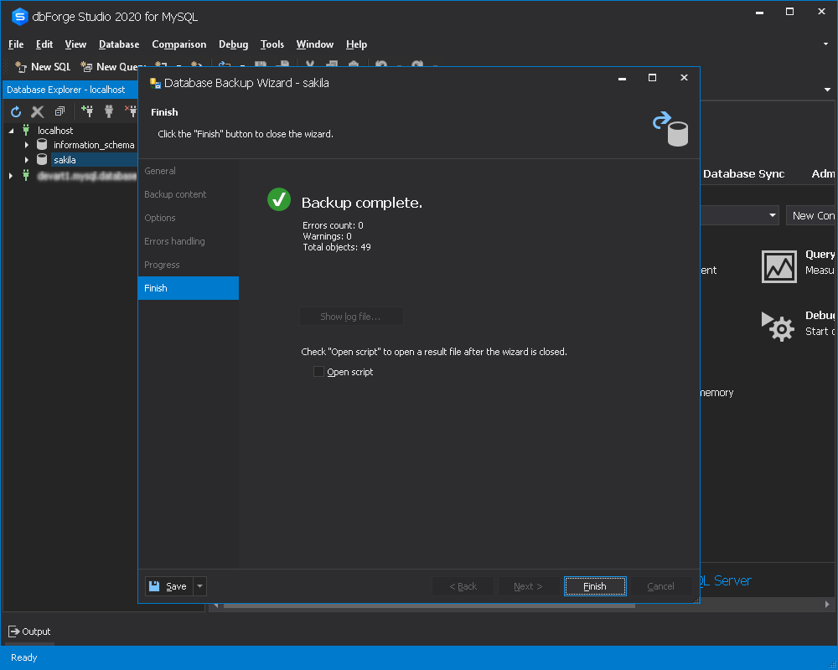Open the Window menu

315,44
